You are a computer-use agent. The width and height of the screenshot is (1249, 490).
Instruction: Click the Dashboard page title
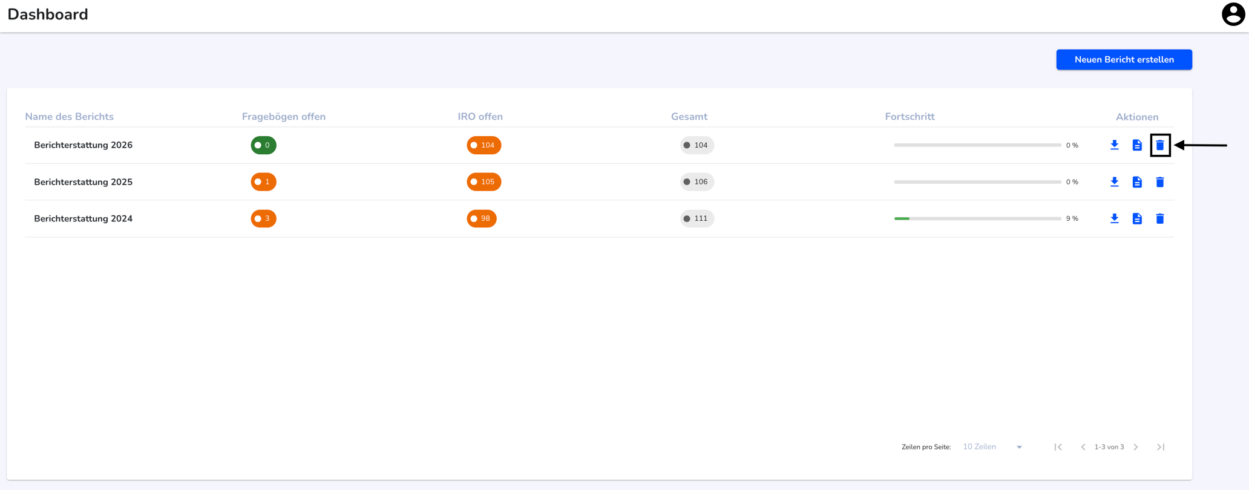(48, 15)
